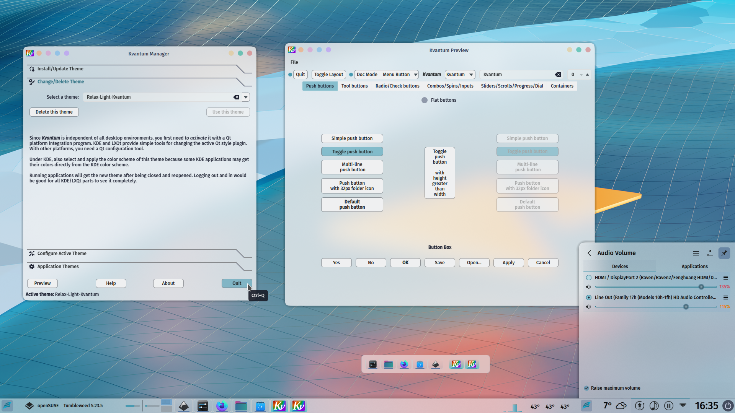Open the Discover software store in the taskbar

pos(260,406)
